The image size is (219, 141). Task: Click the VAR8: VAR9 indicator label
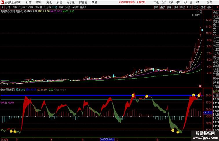(x=7, y=103)
